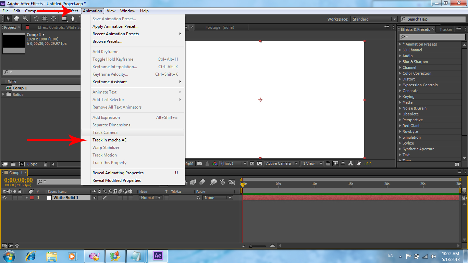Viewport: 468px width, 263px height.
Task: Open the 1 View layout dropdown
Action: pyautogui.click(x=312, y=164)
